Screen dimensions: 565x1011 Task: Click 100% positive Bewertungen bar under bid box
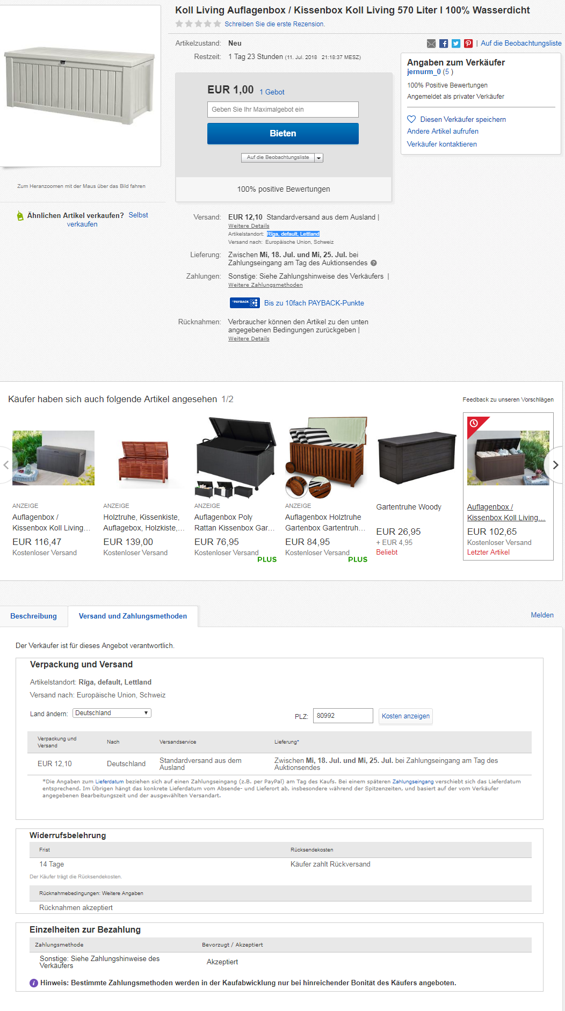coord(284,189)
